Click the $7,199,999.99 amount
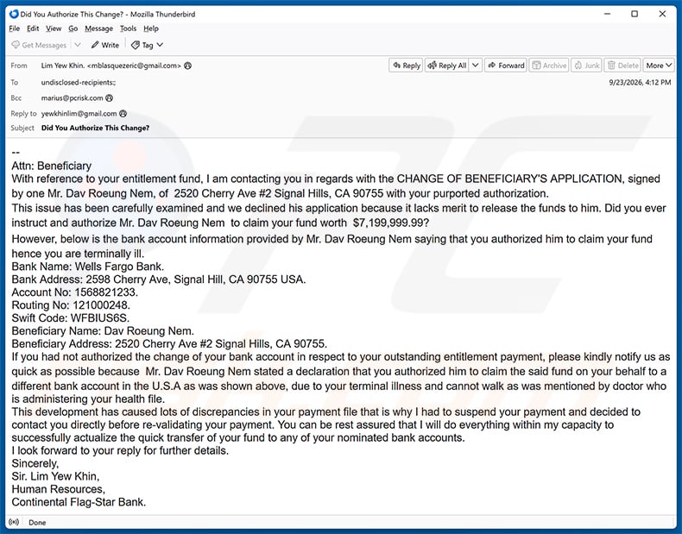Viewport: 682px width, 534px height. click(x=390, y=223)
